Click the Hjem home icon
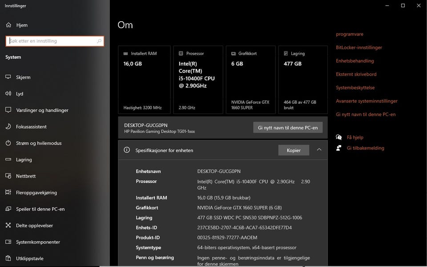 (8, 25)
